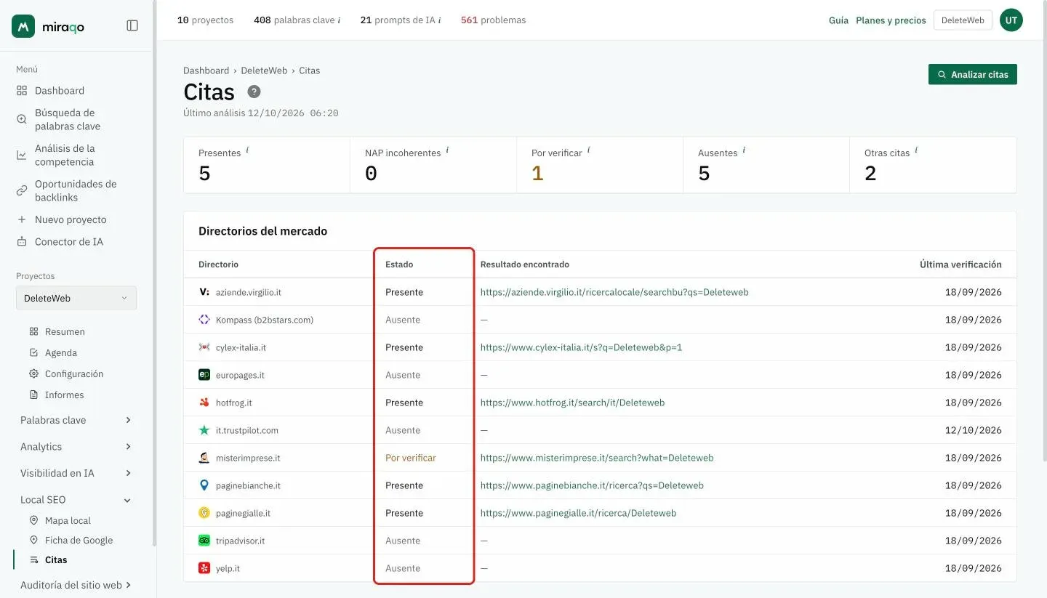
Task: Open the paginegialle.it ricerca result link
Action: [x=578, y=513]
